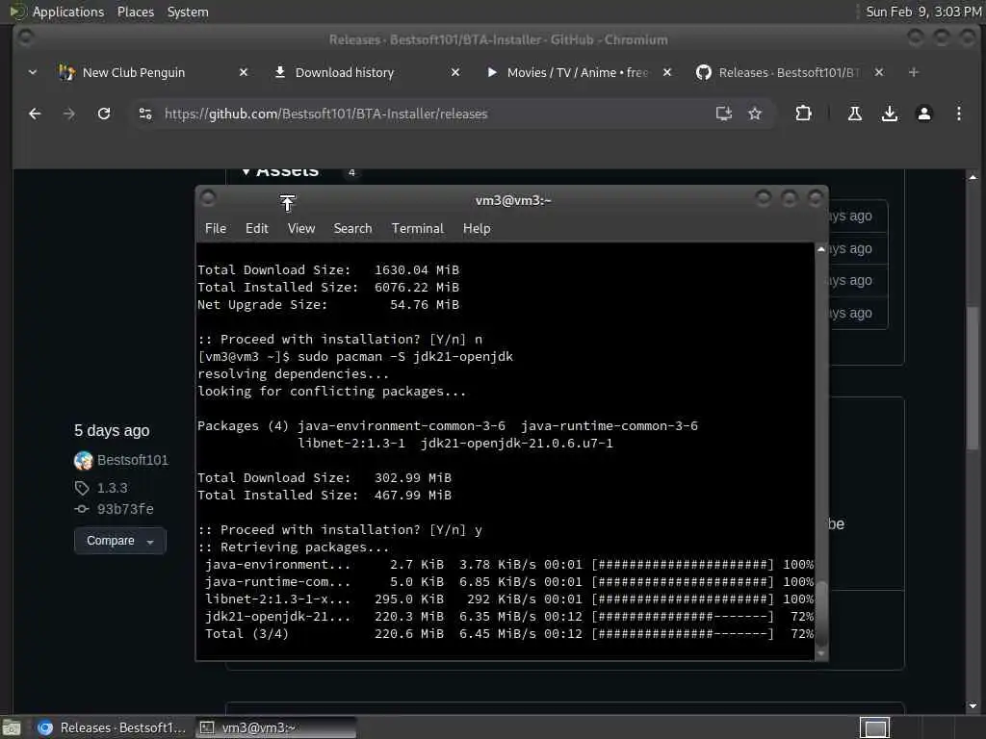The image size is (986, 739).
Task: Click the Bestsoft101 avatar image
Action: pos(83,461)
